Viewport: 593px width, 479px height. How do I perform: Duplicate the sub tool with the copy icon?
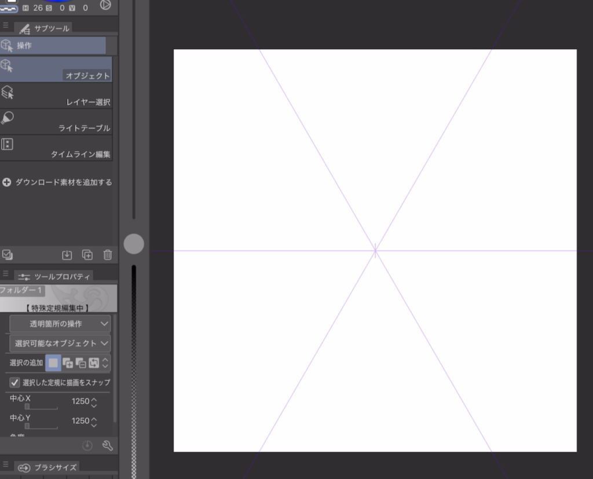tap(87, 255)
